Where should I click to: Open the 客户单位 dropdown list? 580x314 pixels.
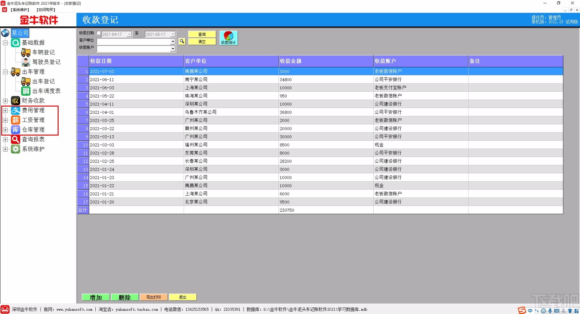pyautogui.click(x=173, y=41)
